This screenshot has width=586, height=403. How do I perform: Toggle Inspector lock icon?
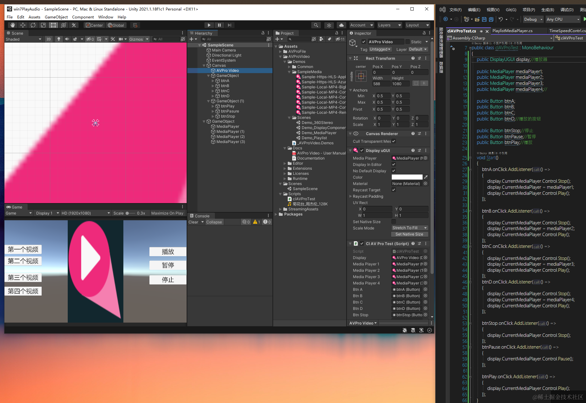coord(424,33)
